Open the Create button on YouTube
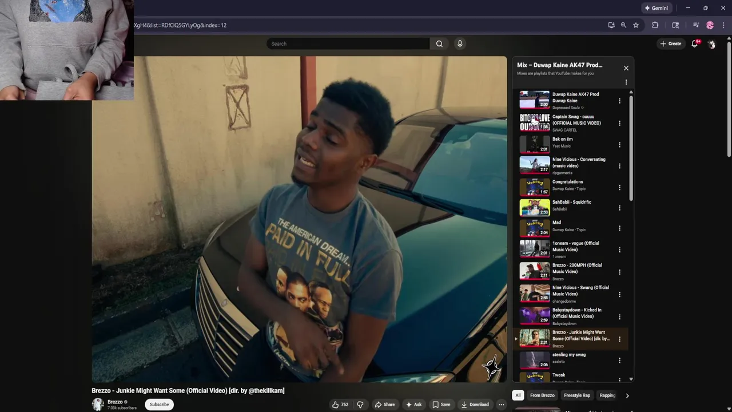 pos(671,43)
